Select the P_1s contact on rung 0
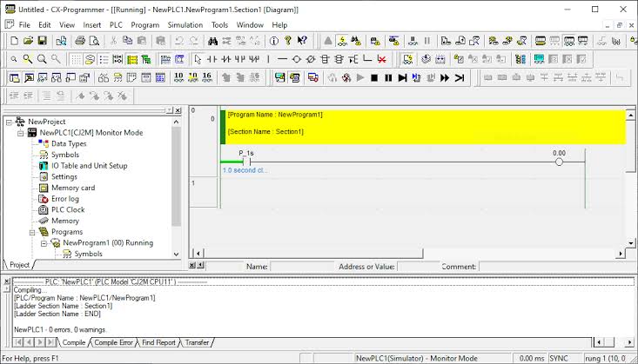The image size is (638, 364). pos(246,162)
